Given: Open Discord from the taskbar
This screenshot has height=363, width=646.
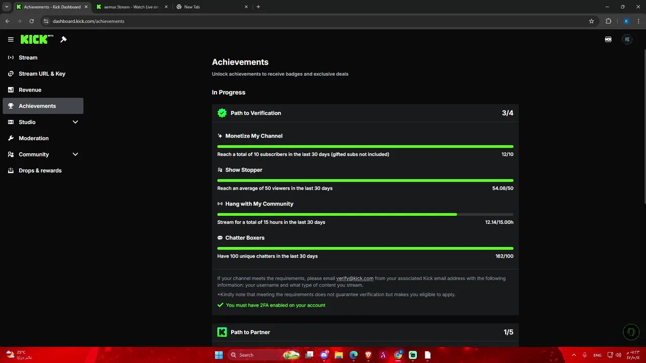Looking at the screenshot, I should click(x=324, y=355).
